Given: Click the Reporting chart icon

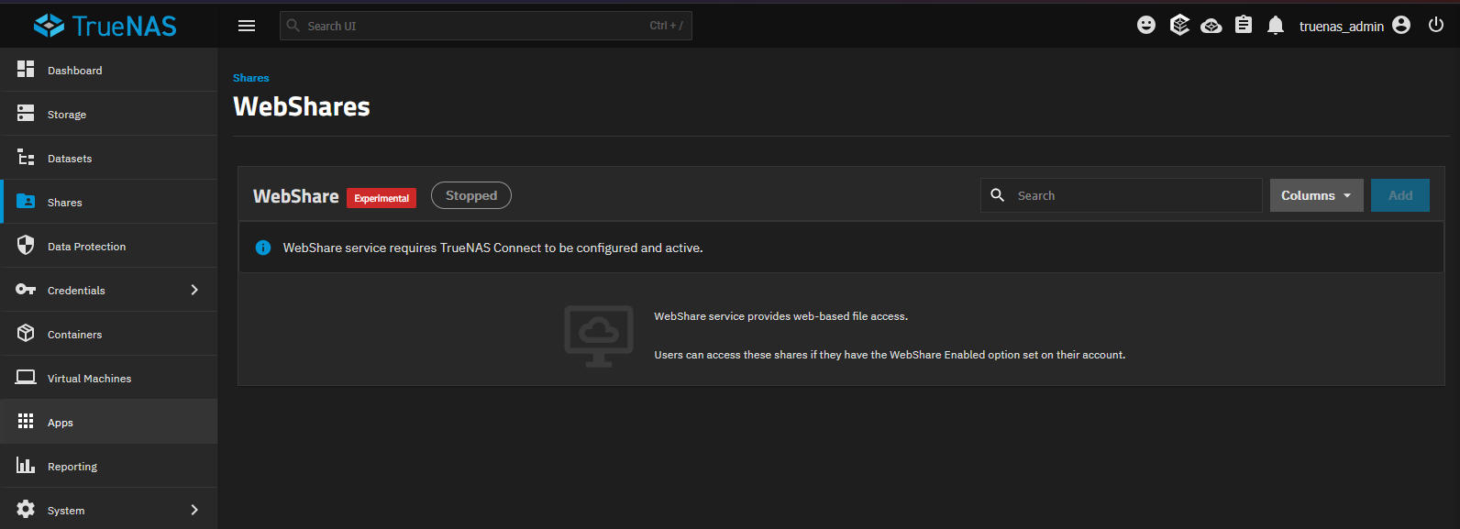Looking at the screenshot, I should (26, 466).
